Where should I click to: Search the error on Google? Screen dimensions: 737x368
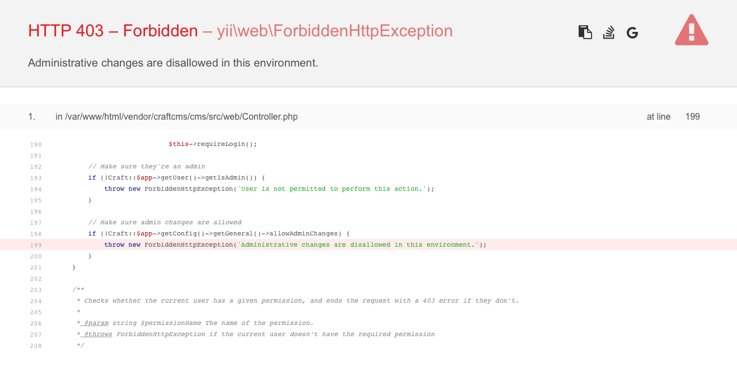click(632, 33)
